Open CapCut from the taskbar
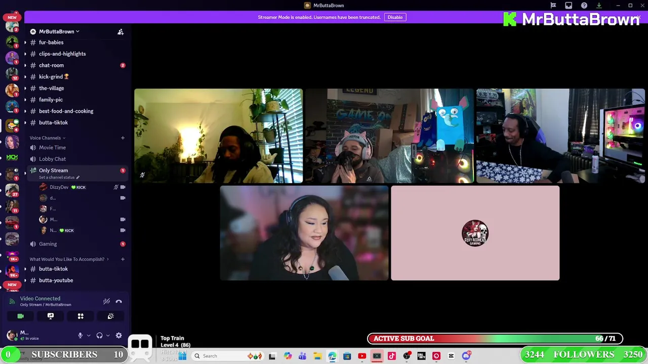 click(451, 356)
